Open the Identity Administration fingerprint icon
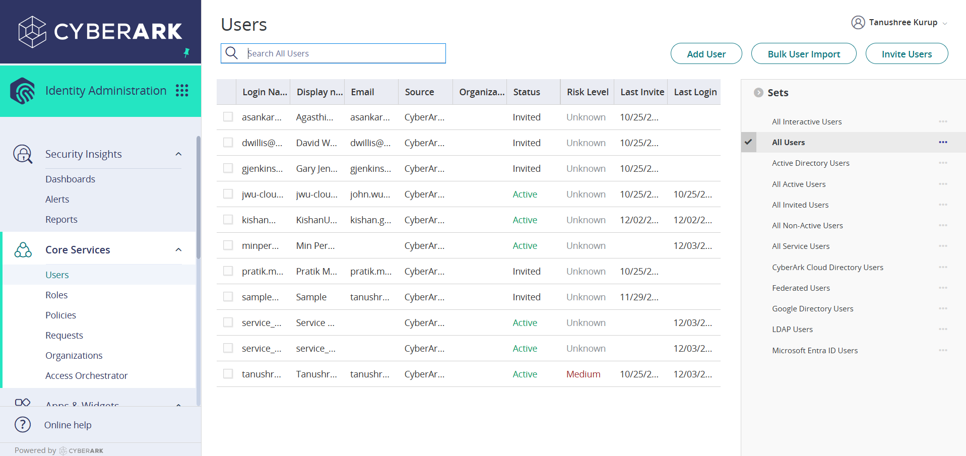The image size is (966, 456). [x=23, y=91]
